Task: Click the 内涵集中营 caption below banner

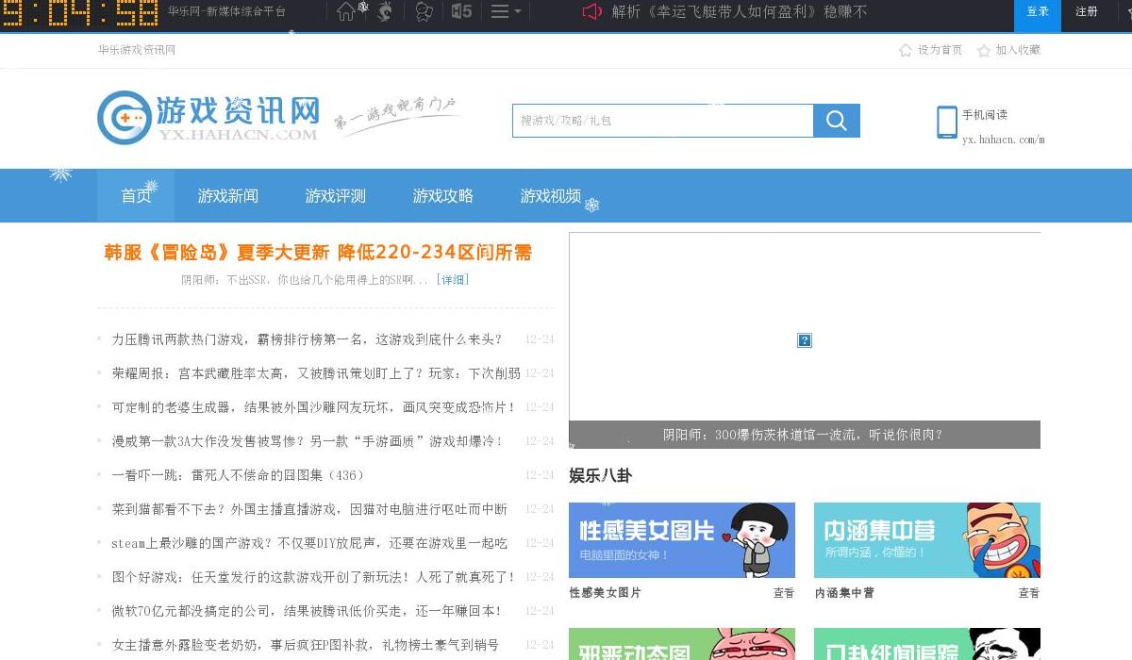Action: click(844, 593)
